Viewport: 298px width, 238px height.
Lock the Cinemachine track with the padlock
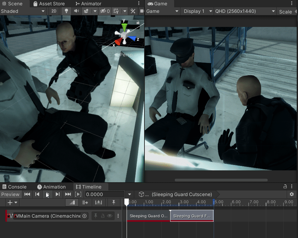pos(103,216)
